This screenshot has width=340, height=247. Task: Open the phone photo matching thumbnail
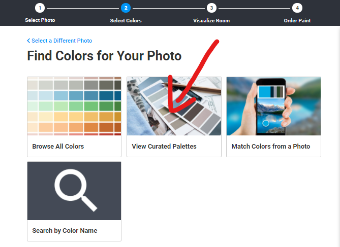click(x=273, y=106)
